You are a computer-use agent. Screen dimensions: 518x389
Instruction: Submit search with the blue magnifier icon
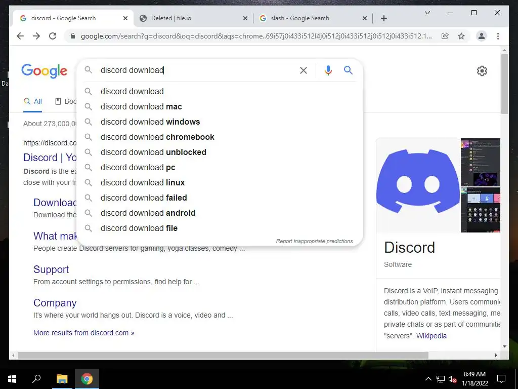pyautogui.click(x=348, y=70)
